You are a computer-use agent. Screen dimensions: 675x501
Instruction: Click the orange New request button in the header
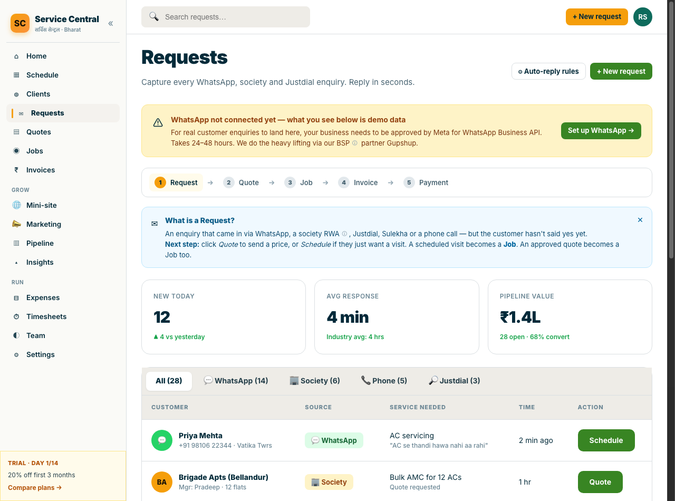[597, 17]
